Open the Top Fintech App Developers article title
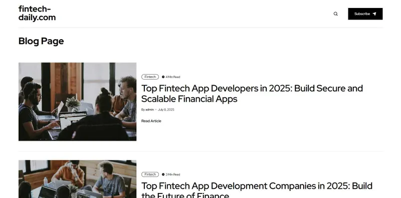401x198 pixels. [x=252, y=93]
